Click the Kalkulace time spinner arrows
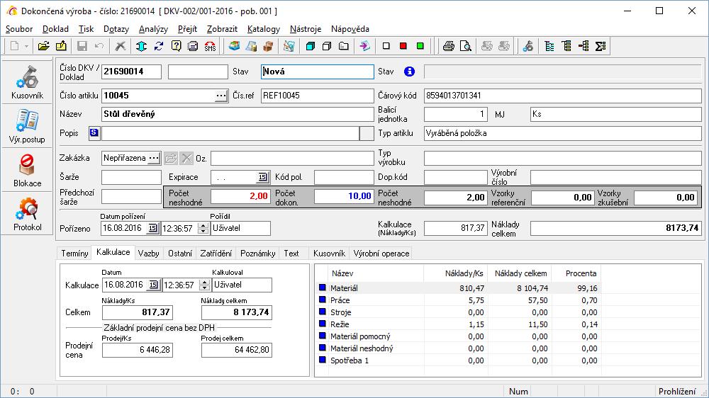709x398 pixels. click(x=204, y=285)
